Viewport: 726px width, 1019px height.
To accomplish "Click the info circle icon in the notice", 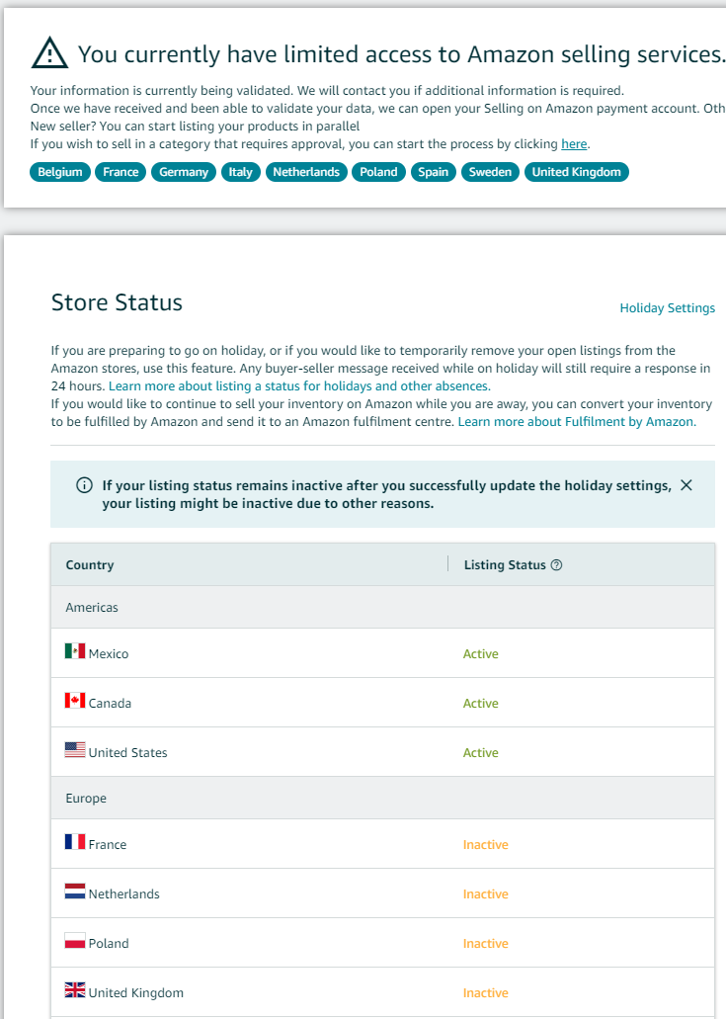I will [x=84, y=485].
